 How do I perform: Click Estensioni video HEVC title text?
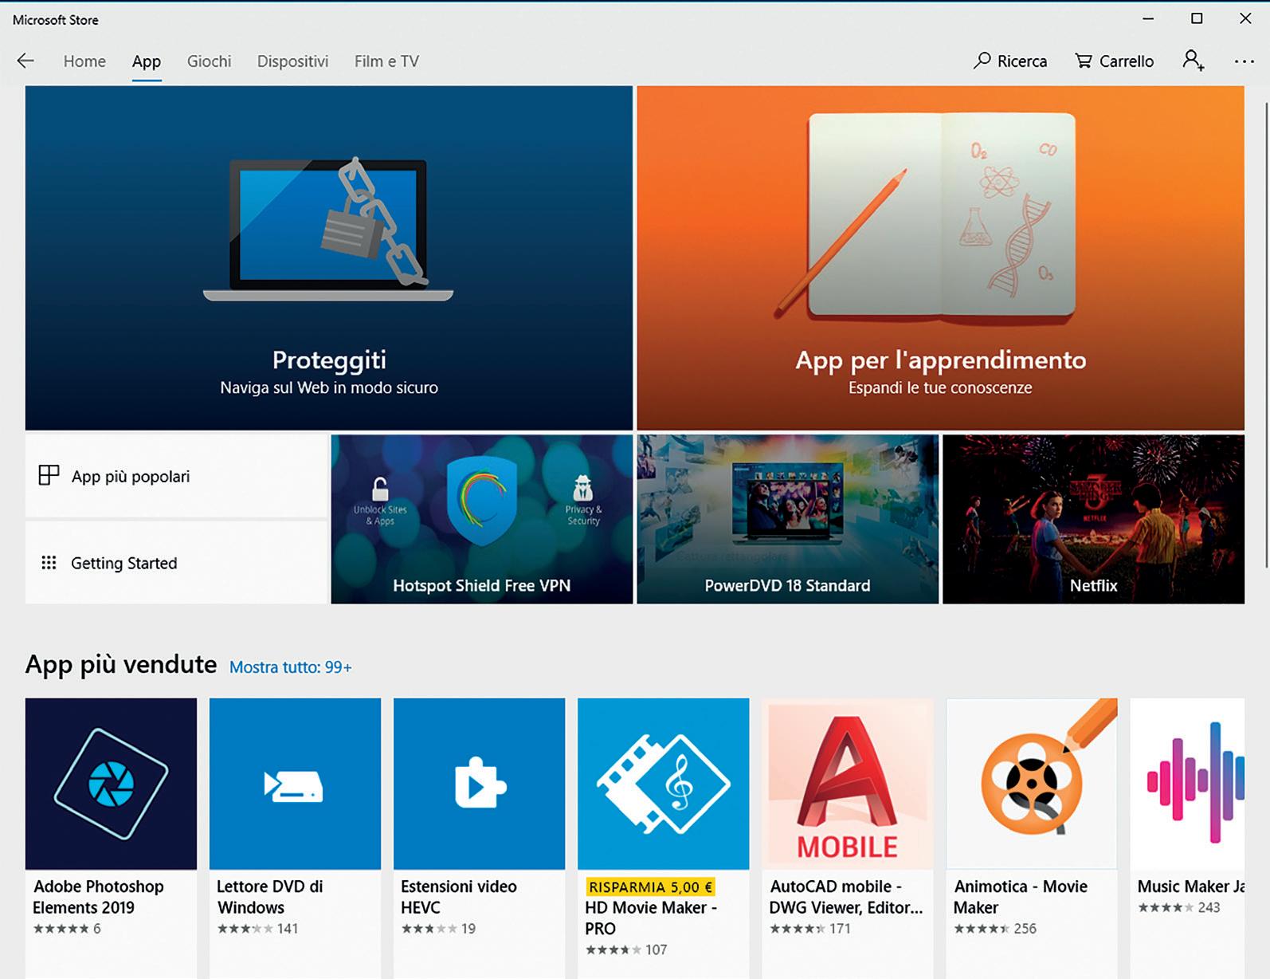tap(459, 897)
